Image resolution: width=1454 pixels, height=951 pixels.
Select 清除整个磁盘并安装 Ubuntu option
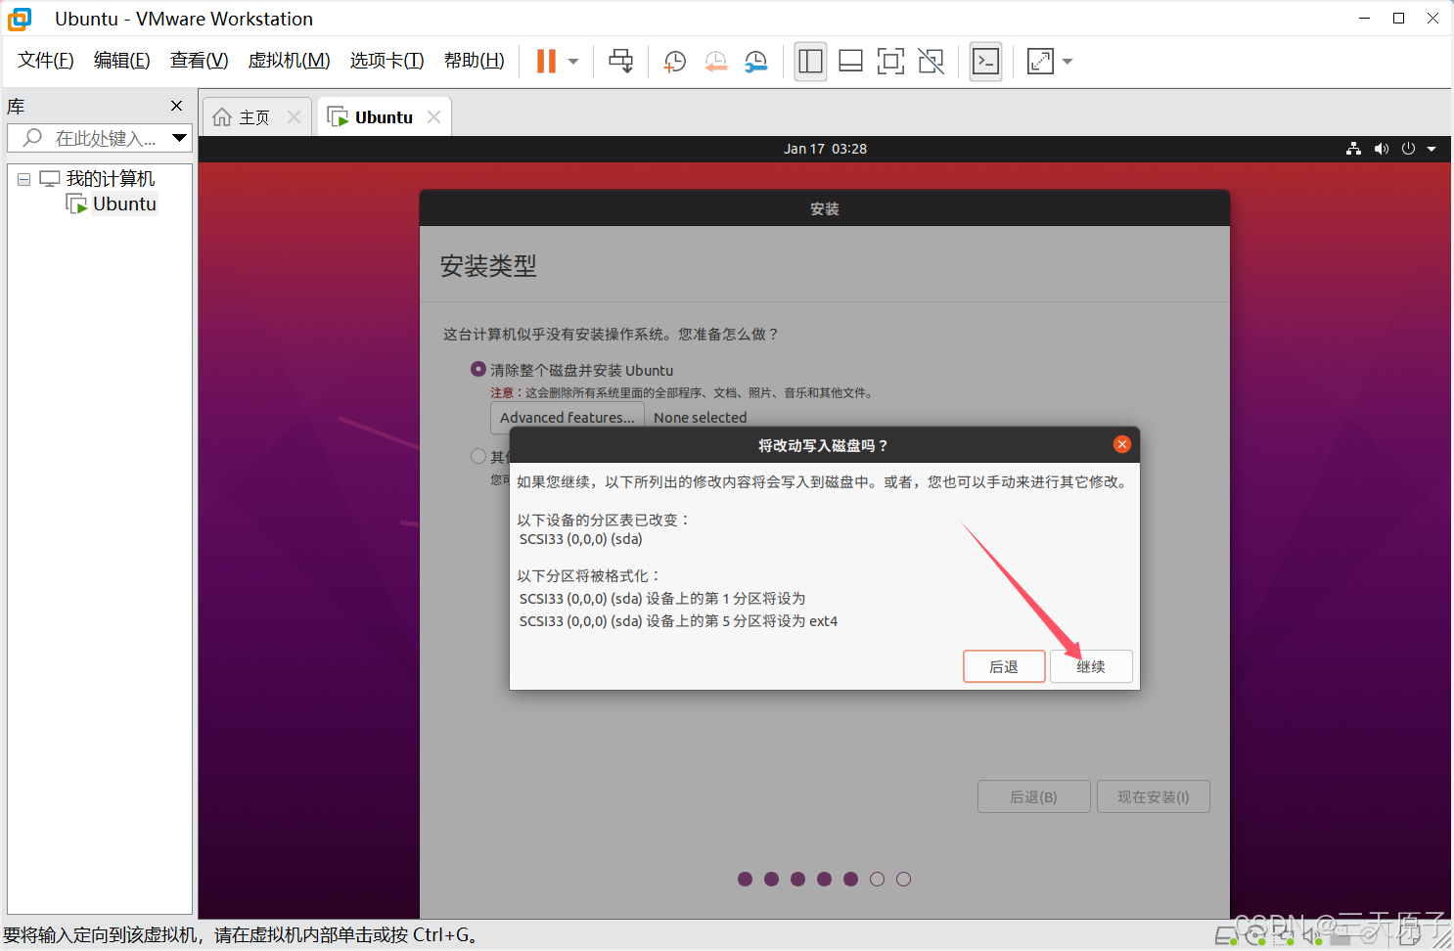coord(477,369)
